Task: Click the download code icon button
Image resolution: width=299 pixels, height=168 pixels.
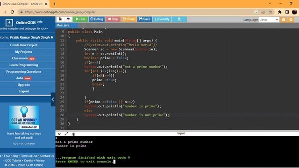Action: 179,19
